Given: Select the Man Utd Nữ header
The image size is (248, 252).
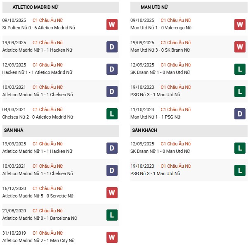Looking at the screenshot, I should point(154,7).
